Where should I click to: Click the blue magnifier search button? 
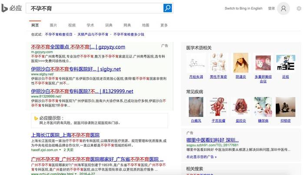[168, 8]
